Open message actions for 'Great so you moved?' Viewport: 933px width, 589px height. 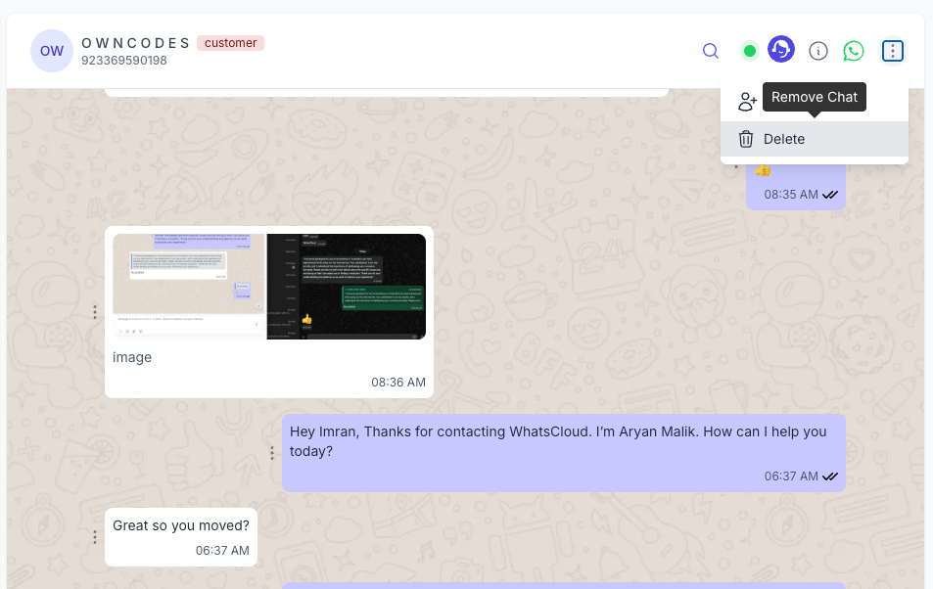[95, 537]
